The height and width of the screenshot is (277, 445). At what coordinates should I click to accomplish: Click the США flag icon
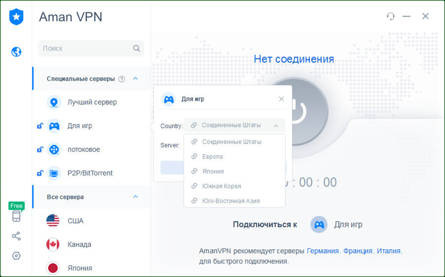coord(53,221)
